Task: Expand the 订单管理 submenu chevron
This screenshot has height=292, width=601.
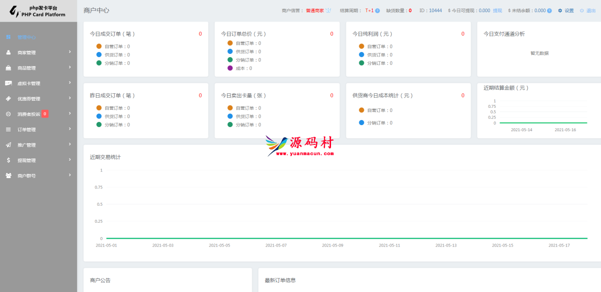Action: pyautogui.click(x=69, y=129)
